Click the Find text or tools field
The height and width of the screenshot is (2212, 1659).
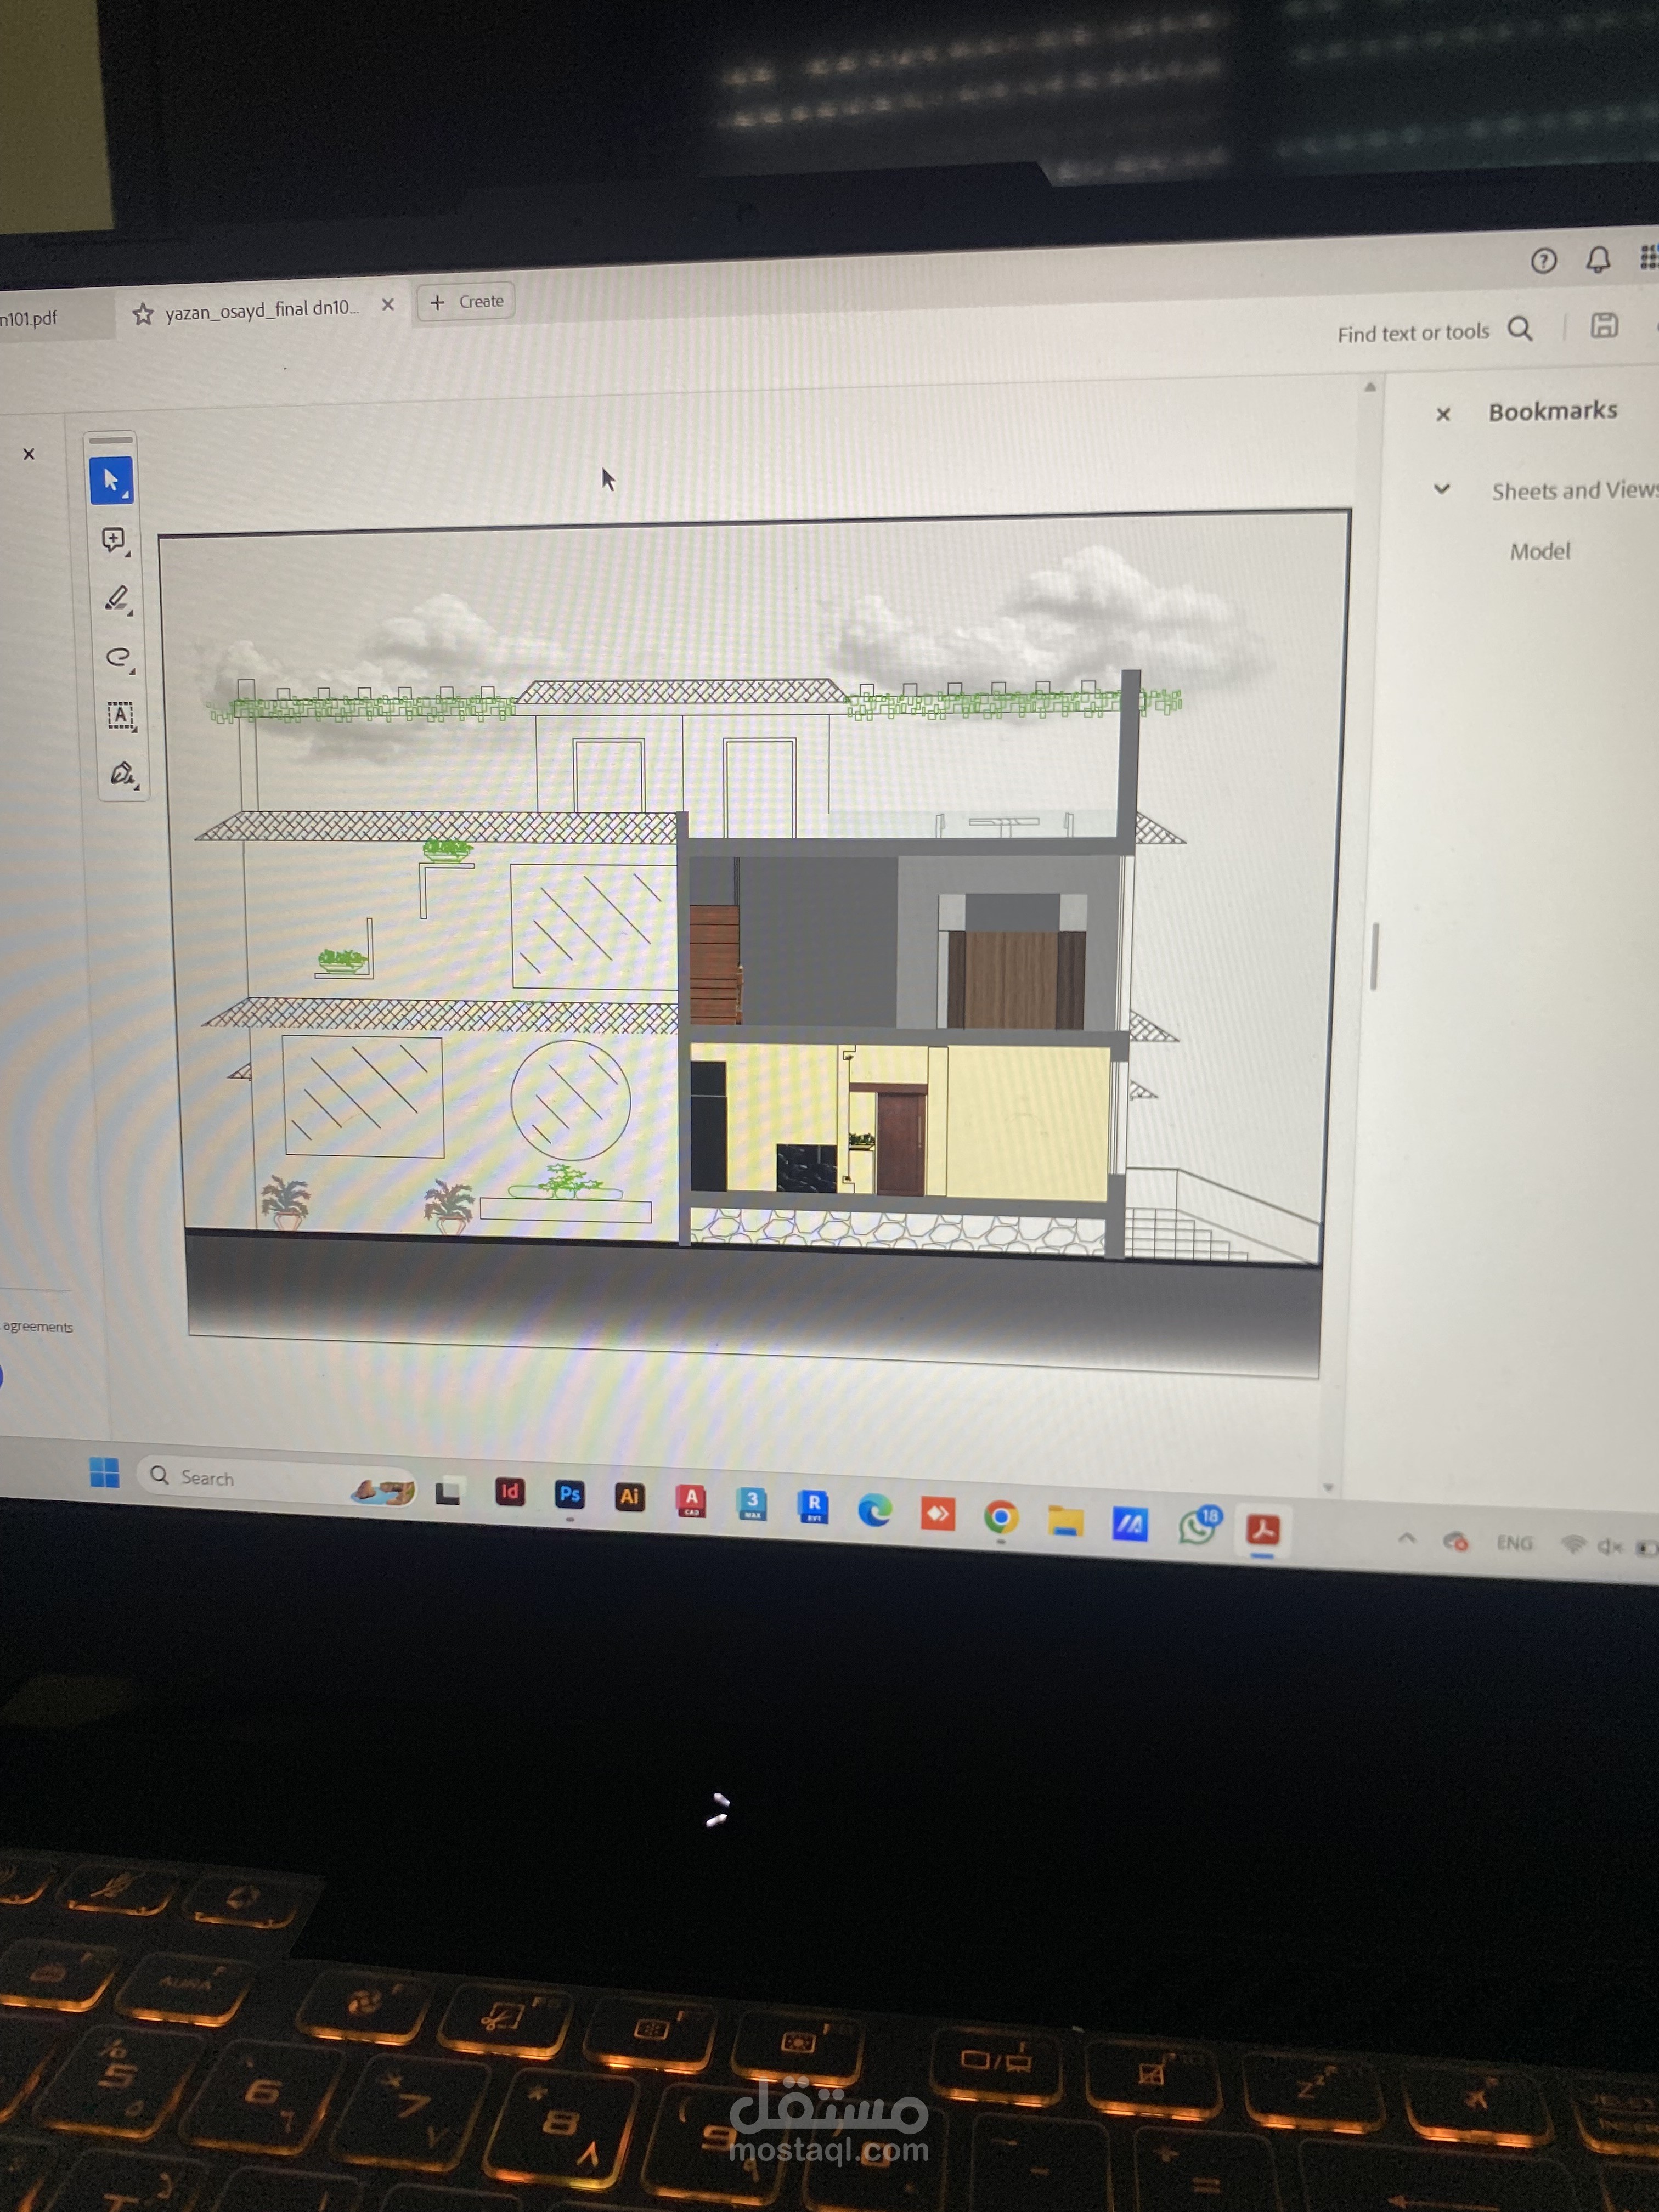1413,333
